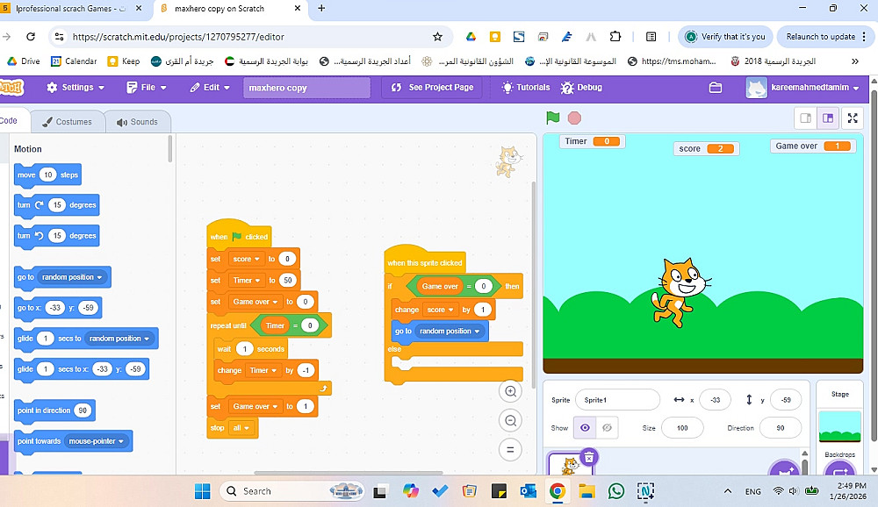Click the cat sprite on stage
This screenshot has width=878, height=507.
point(680,292)
